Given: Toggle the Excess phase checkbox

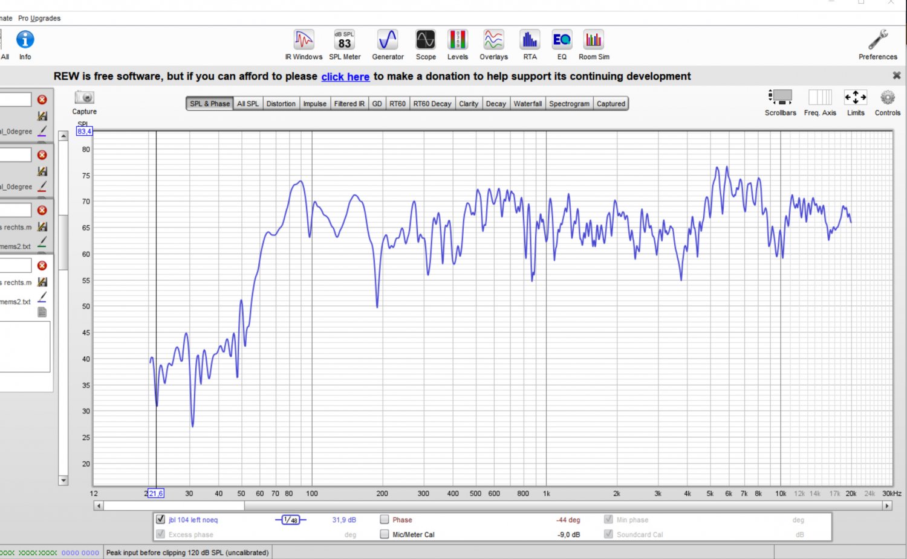Looking at the screenshot, I should click(160, 534).
